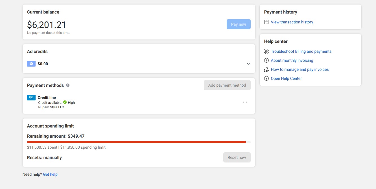Open Troubleshoot Billing and payments link
The image size is (376, 189).
tap(301, 51)
